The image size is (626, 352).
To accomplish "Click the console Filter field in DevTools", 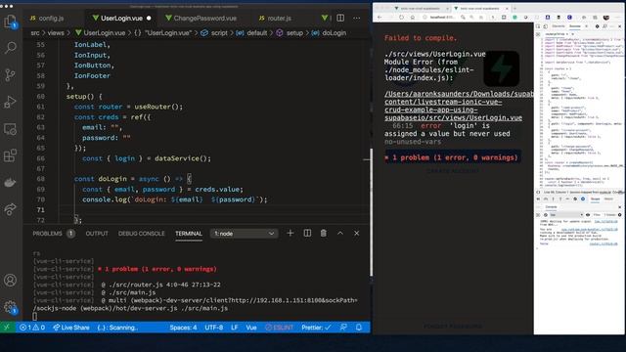I will [x=597, y=215].
